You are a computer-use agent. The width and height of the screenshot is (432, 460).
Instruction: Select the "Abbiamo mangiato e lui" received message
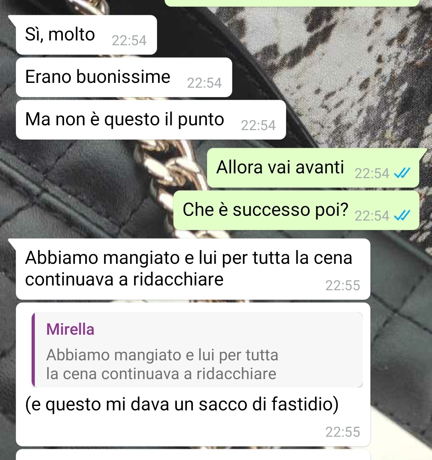click(x=193, y=269)
